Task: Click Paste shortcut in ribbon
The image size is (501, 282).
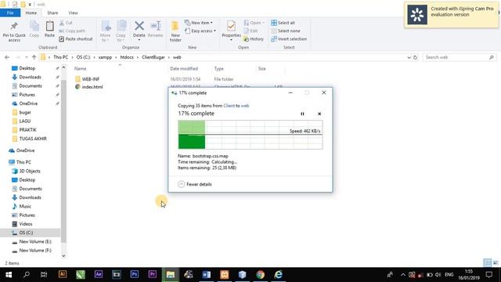Action: [76, 39]
